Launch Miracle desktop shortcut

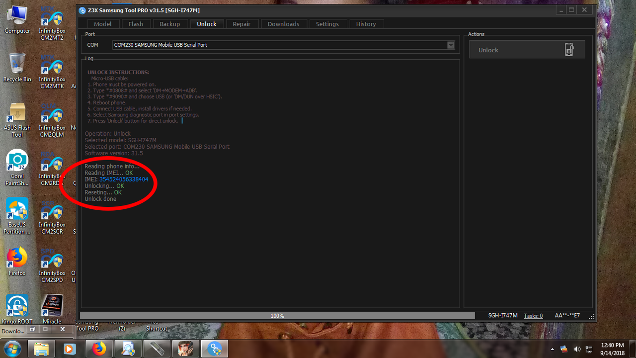(x=52, y=310)
